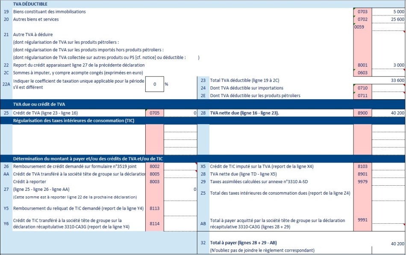Select code cell 8113 reliquat de TIC
This screenshot has width=406, height=255.
154,208
